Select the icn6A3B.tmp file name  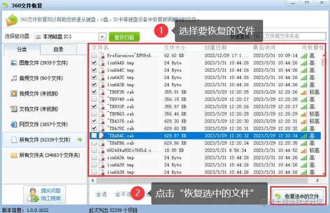tap(120, 85)
